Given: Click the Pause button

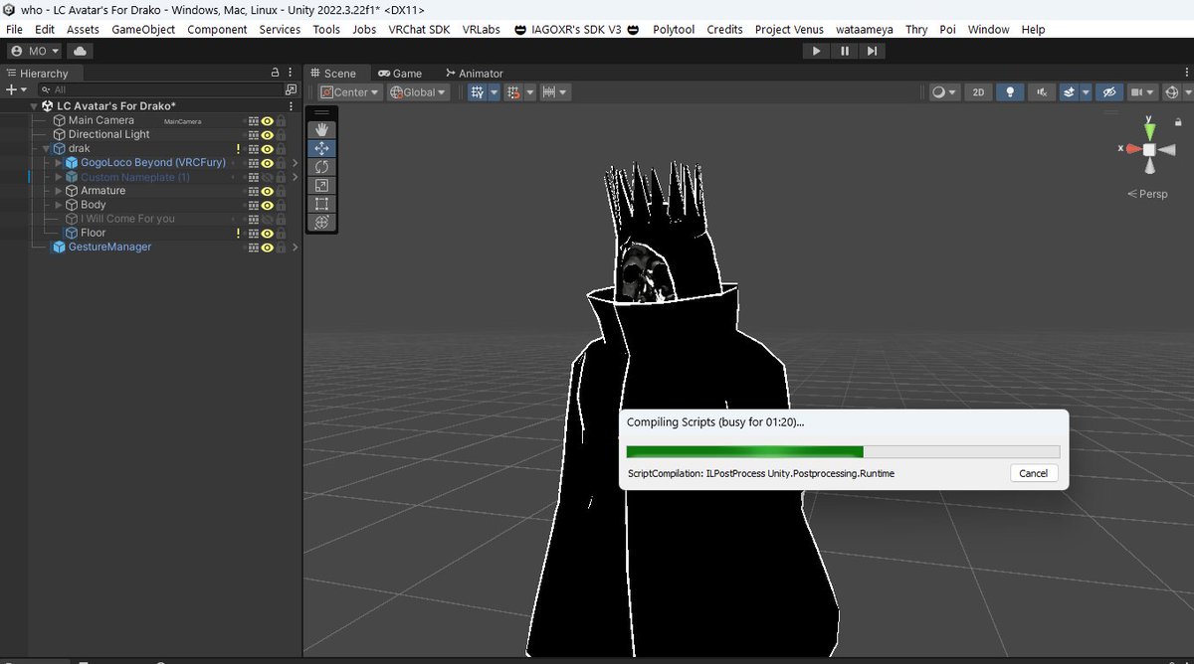Looking at the screenshot, I should pyautogui.click(x=845, y=51).
